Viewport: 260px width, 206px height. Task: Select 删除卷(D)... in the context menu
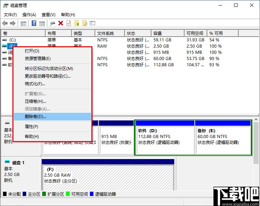52,117
